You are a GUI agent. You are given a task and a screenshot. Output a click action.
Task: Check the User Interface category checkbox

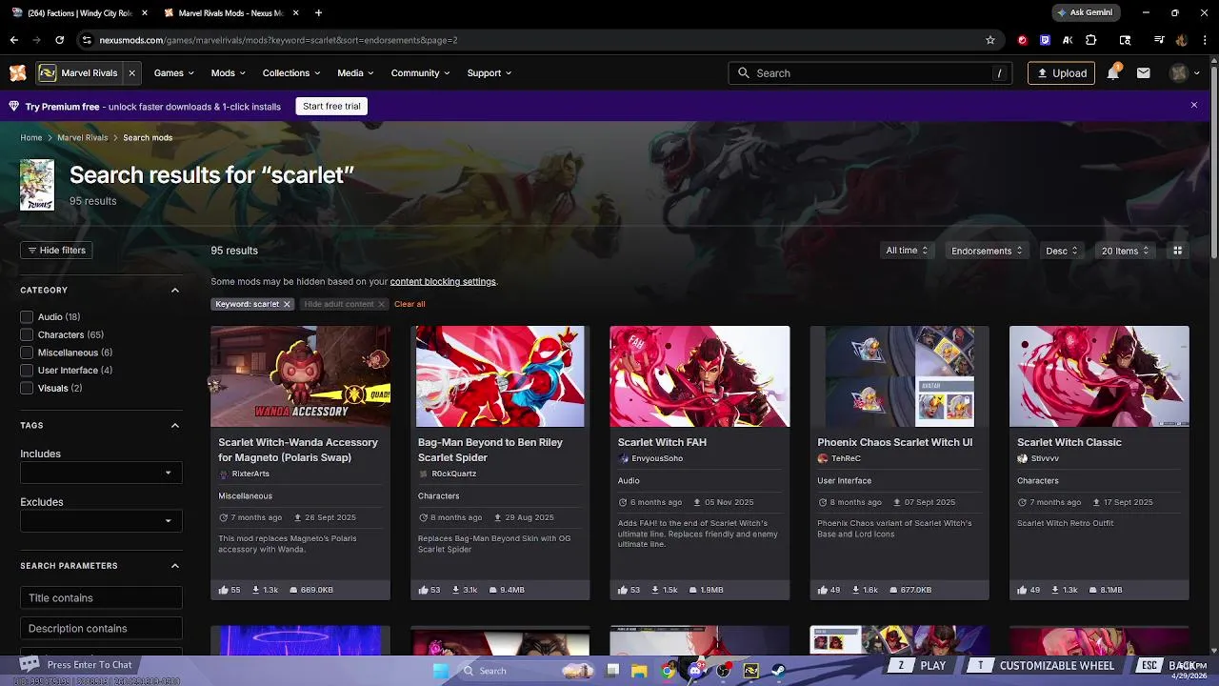pyautogui.click(x=27, y=371)
